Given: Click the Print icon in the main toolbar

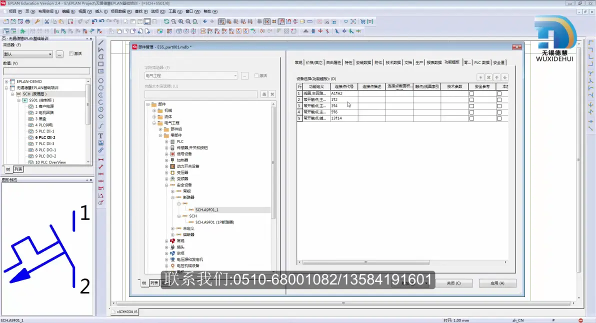Looking at the screenshot, I should pyautogui.click(x=27, y=21).
